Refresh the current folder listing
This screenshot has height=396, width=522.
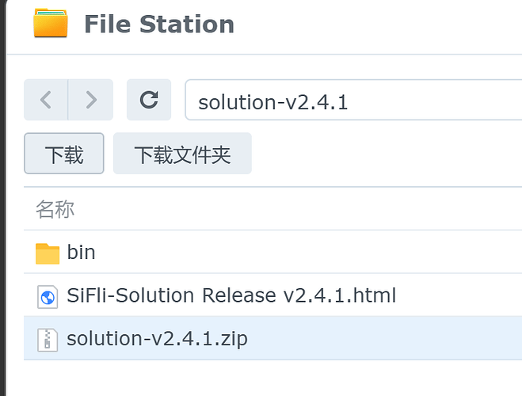(x=149, y=100)
